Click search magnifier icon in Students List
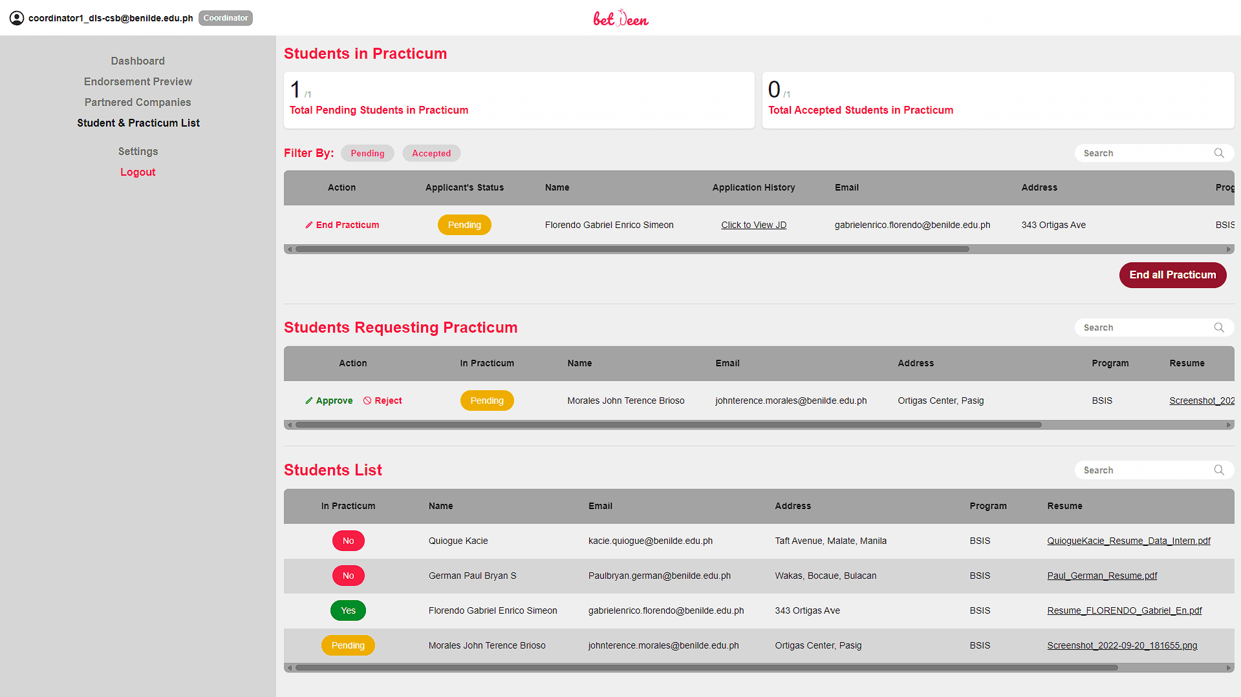Image resolution: width=1241 pixels, height=697 pixels. (1218, 470)
